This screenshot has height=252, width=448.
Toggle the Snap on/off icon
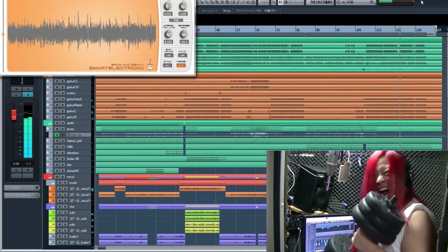coord(280,2)
